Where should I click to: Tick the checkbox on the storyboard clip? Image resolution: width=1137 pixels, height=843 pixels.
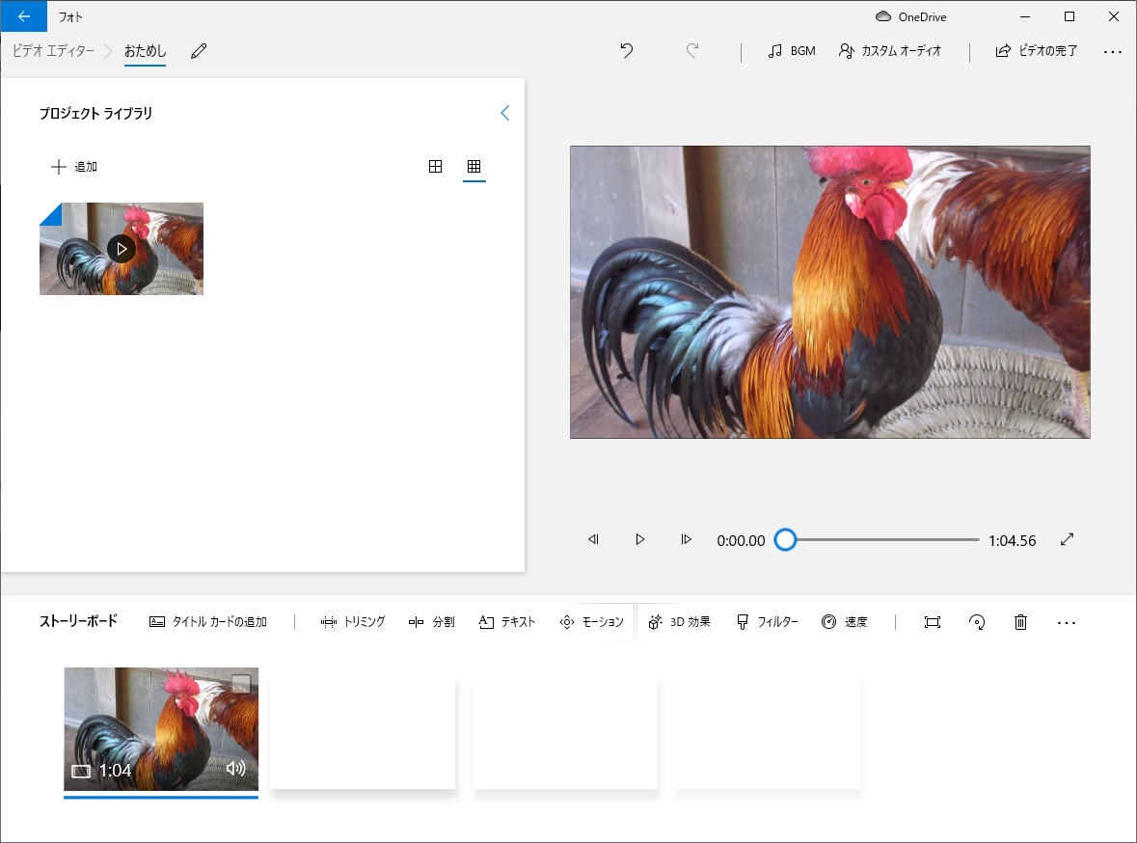point(241,684)
